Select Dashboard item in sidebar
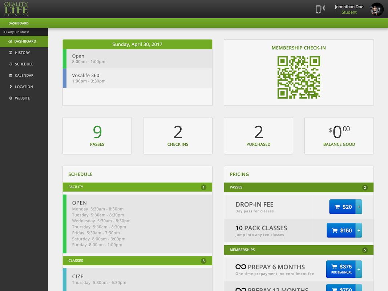 point(25,41)
